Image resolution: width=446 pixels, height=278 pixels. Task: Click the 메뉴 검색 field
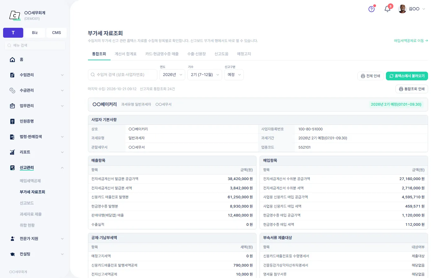coord(35,45)
